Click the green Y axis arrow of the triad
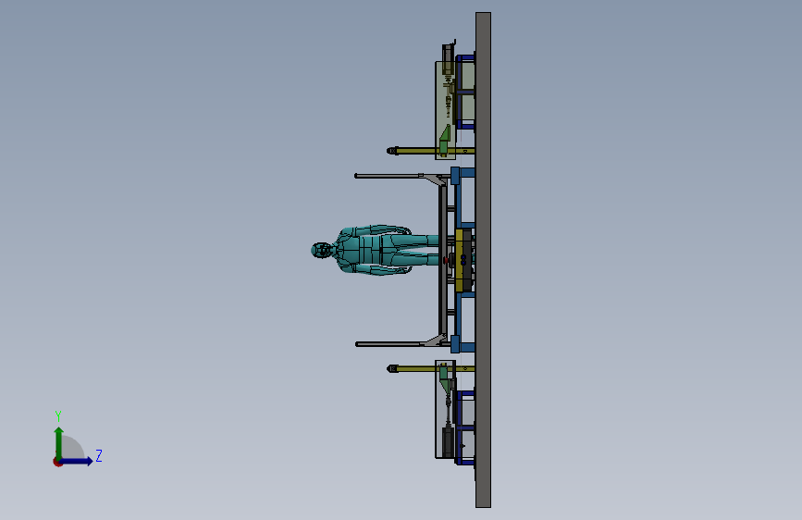This screenshot has height=520, width=802. 59,442
